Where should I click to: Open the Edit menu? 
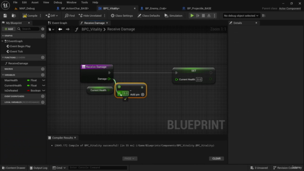[24, 2]
